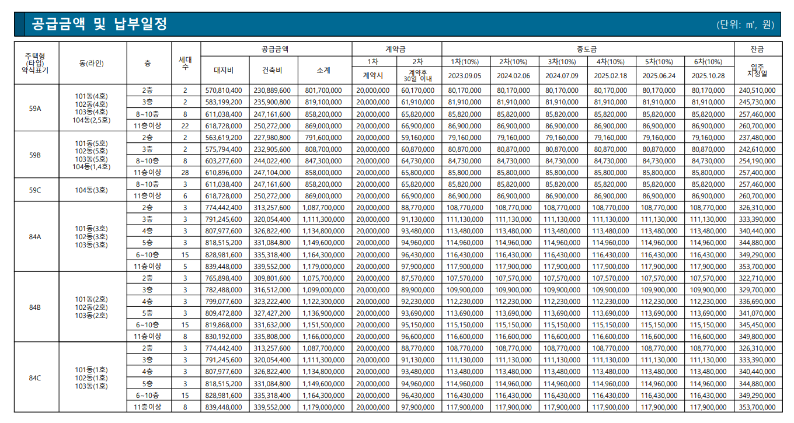Image resolution: width=794 pixels, height=423 pixels.
Task: Click construction cost value '232,905,600'
Action: [273, 149]
